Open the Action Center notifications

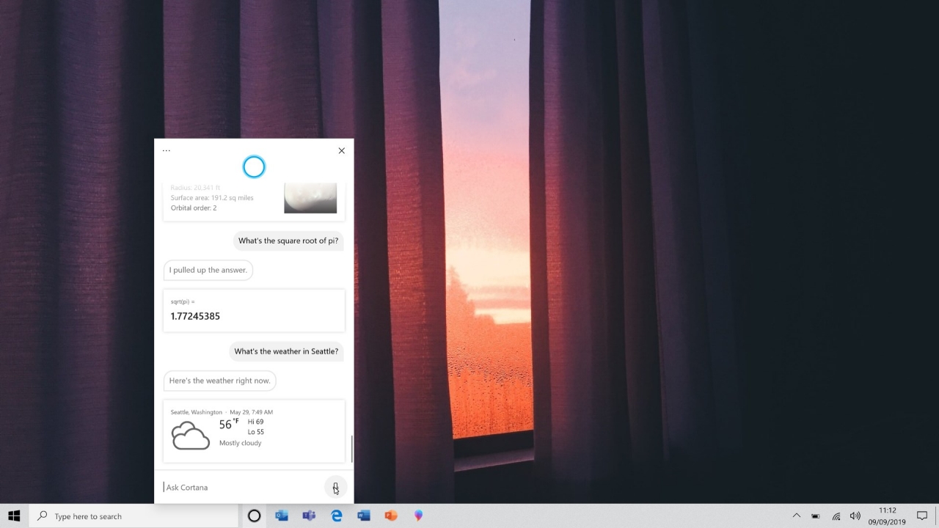click(x=922, y=516)
